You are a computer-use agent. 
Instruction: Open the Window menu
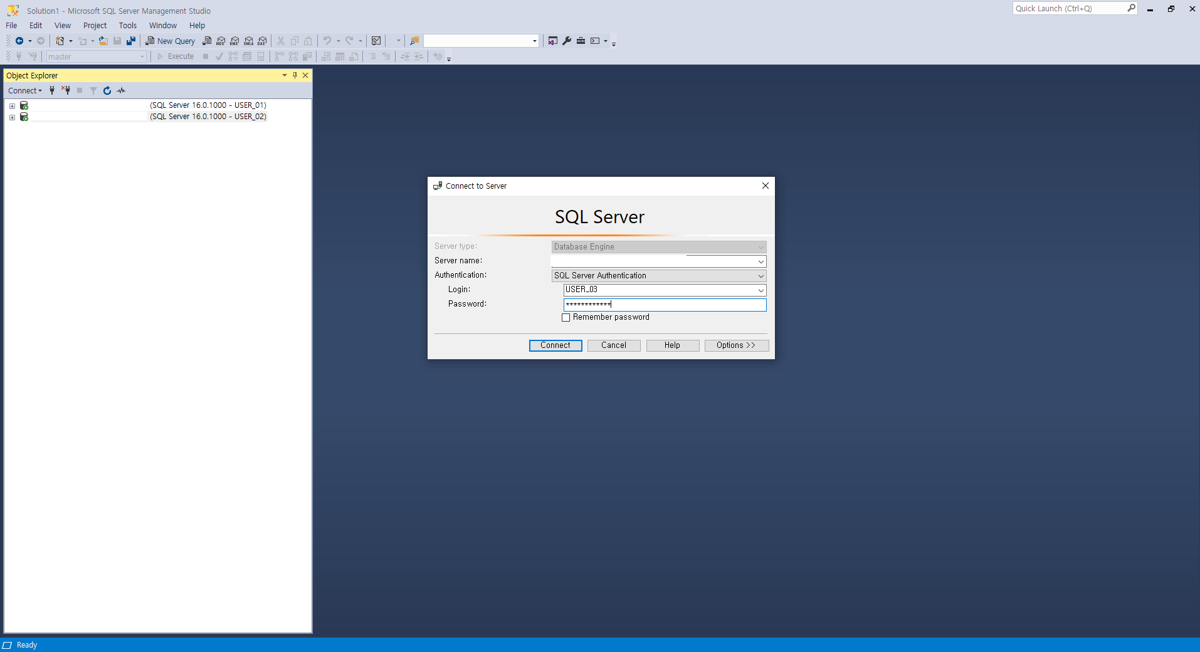pyautogui.click(x=163, y=26)
